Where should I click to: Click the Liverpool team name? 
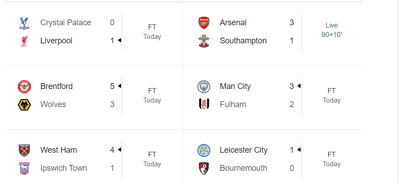point(56,41)
